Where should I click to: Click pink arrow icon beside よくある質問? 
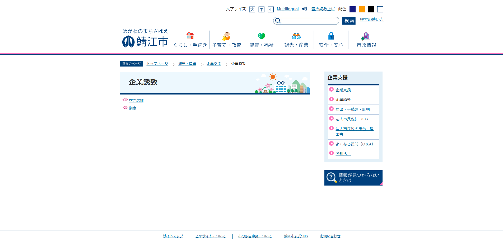[x=331, y=144]
